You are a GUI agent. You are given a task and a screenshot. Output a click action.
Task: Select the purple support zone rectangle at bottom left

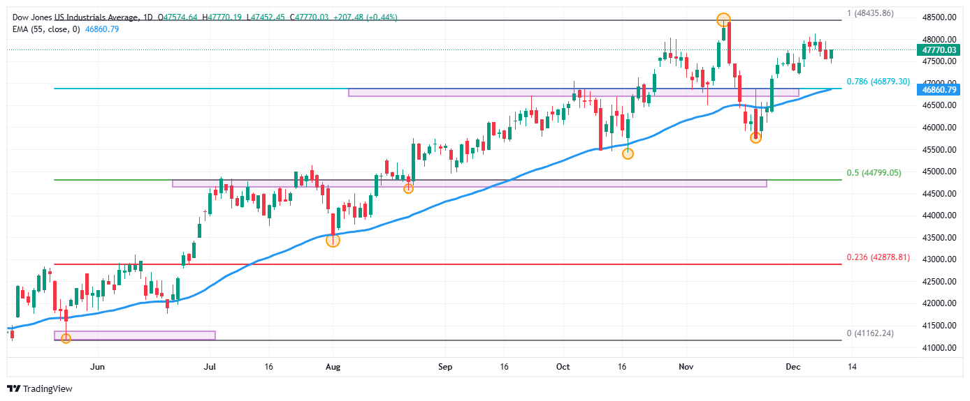[x=135, y=335]
